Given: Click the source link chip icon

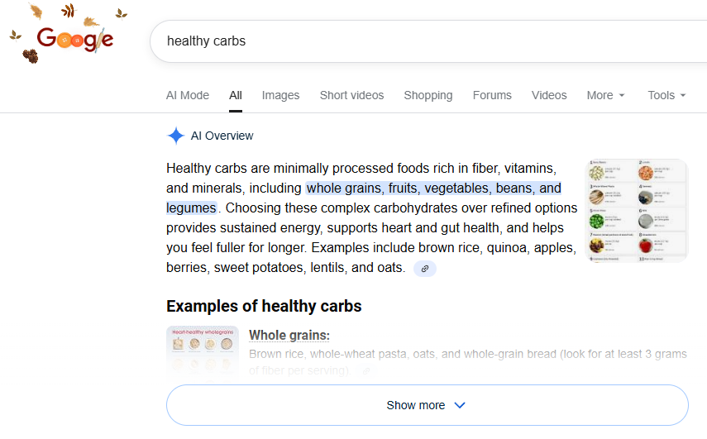Looking at the screenshot, I should click(425, 269).
